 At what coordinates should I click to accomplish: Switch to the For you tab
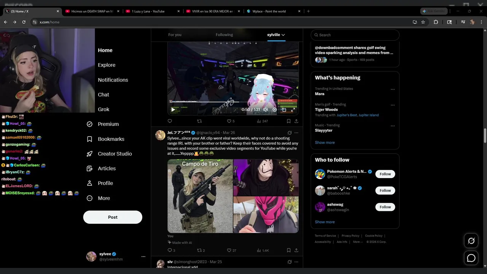(x=175, y=35)
